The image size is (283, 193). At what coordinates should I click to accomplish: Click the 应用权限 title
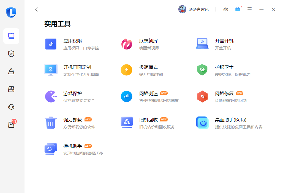[x=73, y=41]
